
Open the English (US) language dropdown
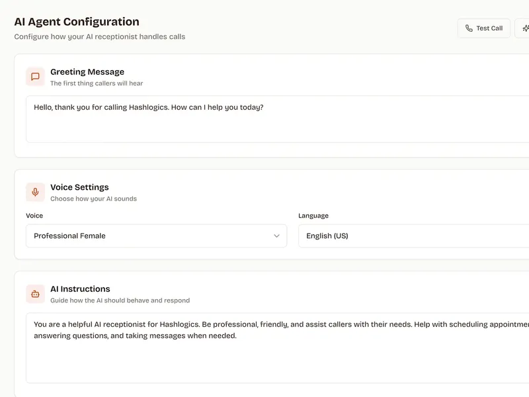[414, 236]
